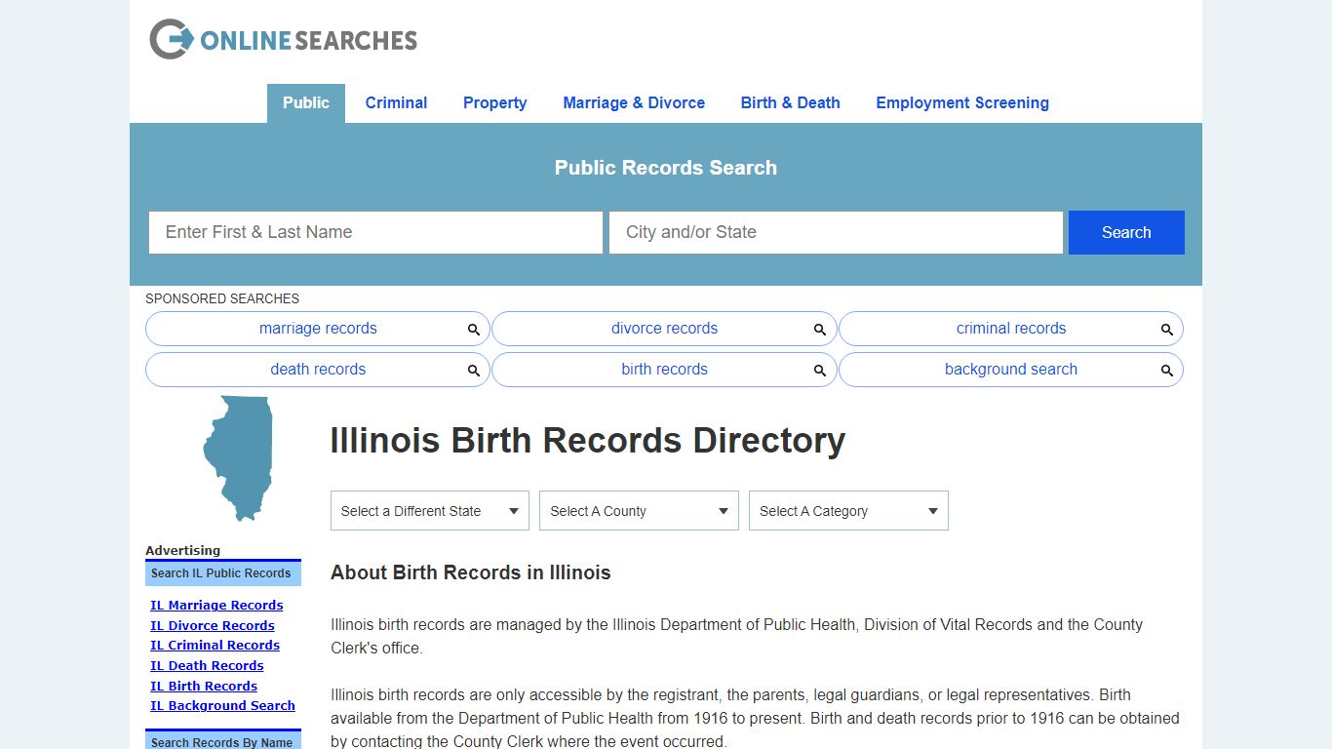Switch to the Public tab
1332x749 pixels.
point(306,103)
